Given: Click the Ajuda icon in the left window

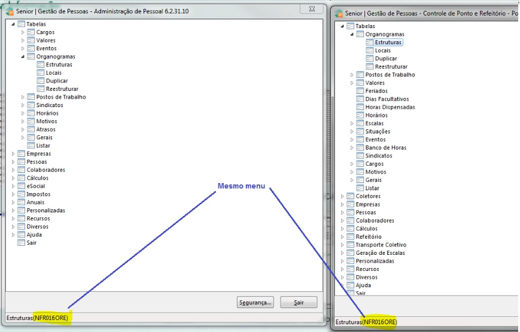Looking at the screenshot, I should tap(21, 235).
